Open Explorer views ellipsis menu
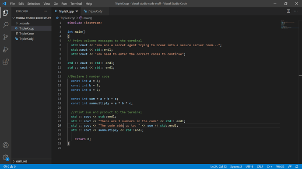The image size is (302, 169). pyautogui.click(x=45, y=11)
